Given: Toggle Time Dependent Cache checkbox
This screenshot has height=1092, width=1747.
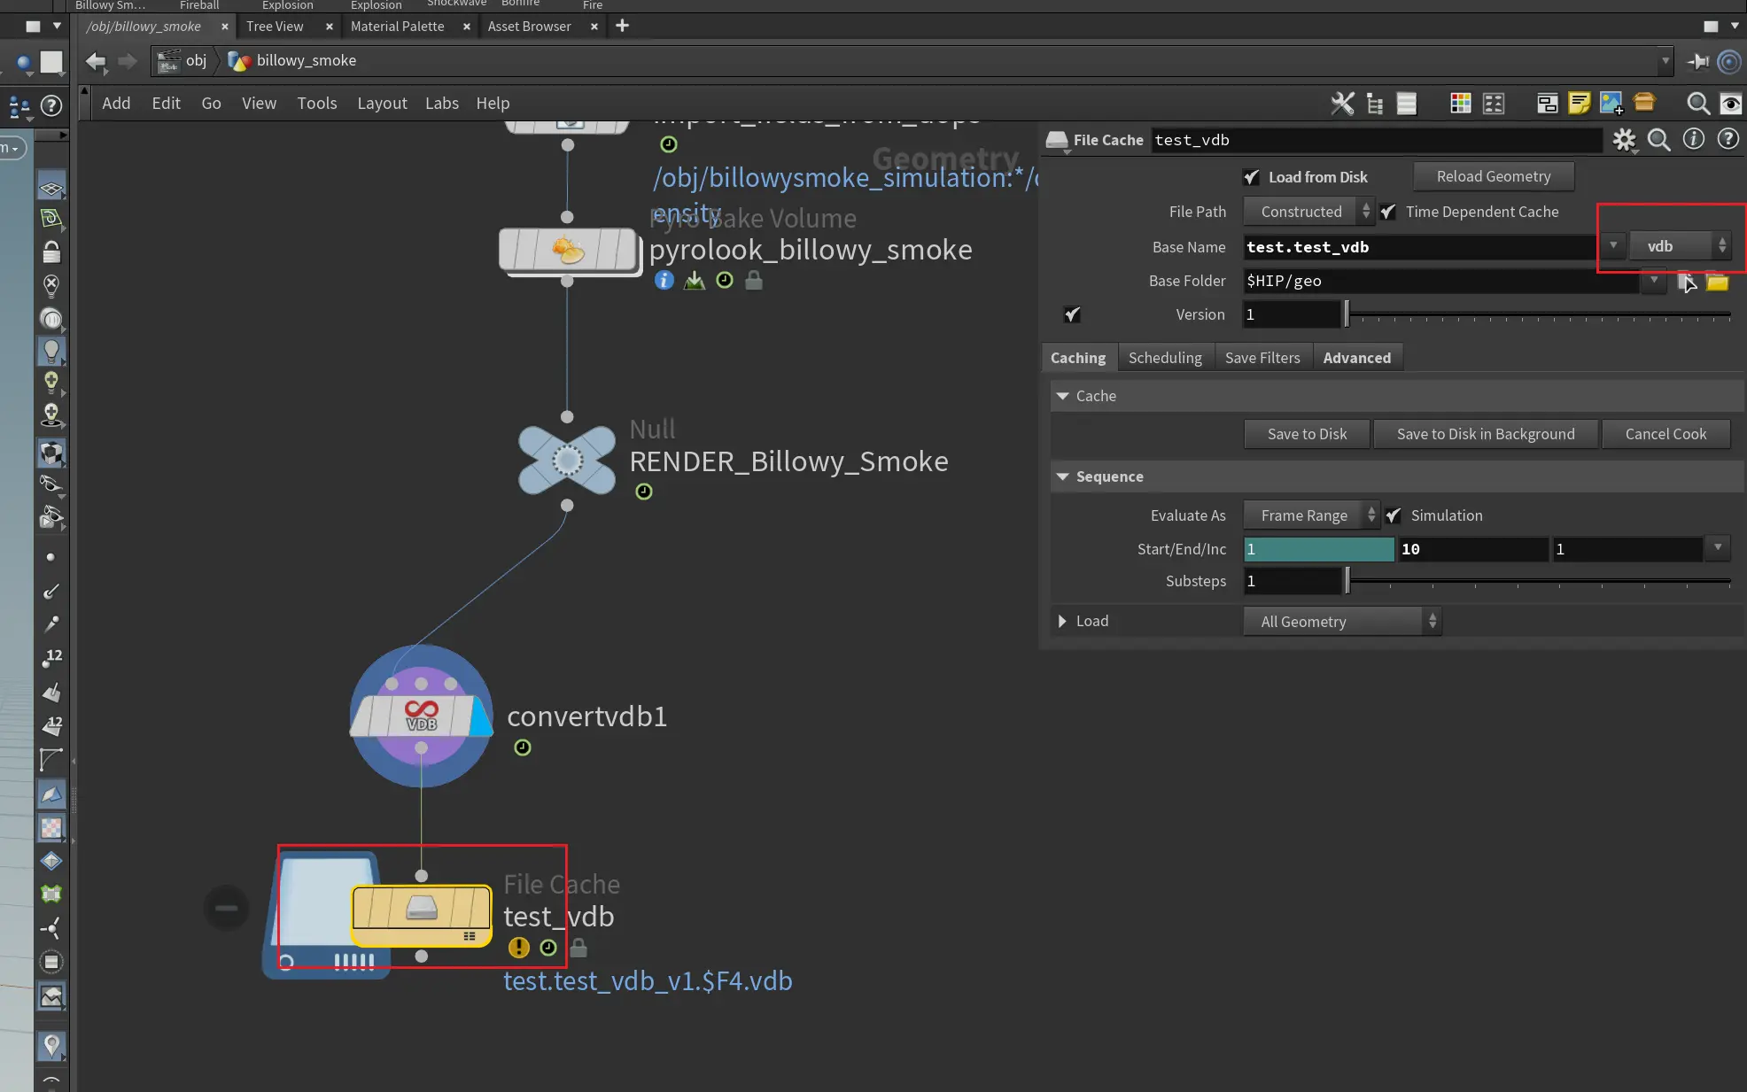Looking at the screenshot, I should click(x=1388, y=212).
